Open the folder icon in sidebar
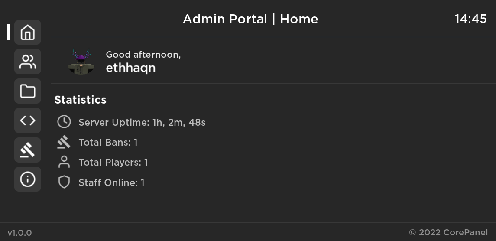This screenshot has height=241, width=496. click(x=28, y=91)
